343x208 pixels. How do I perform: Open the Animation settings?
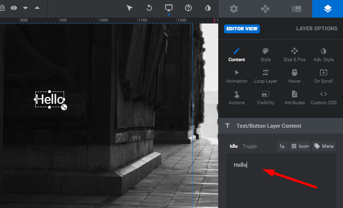(x=237, y=76)
